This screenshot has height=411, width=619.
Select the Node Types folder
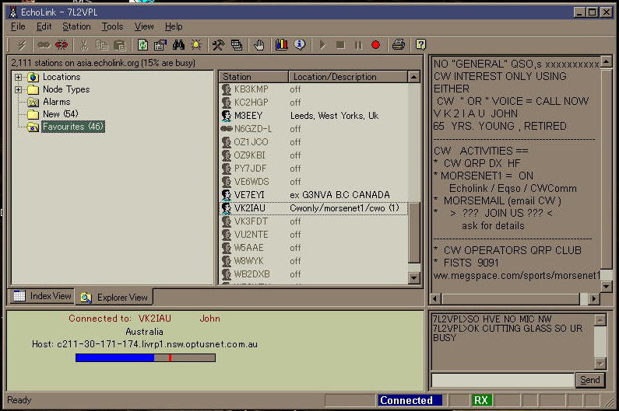pos(66,89)
